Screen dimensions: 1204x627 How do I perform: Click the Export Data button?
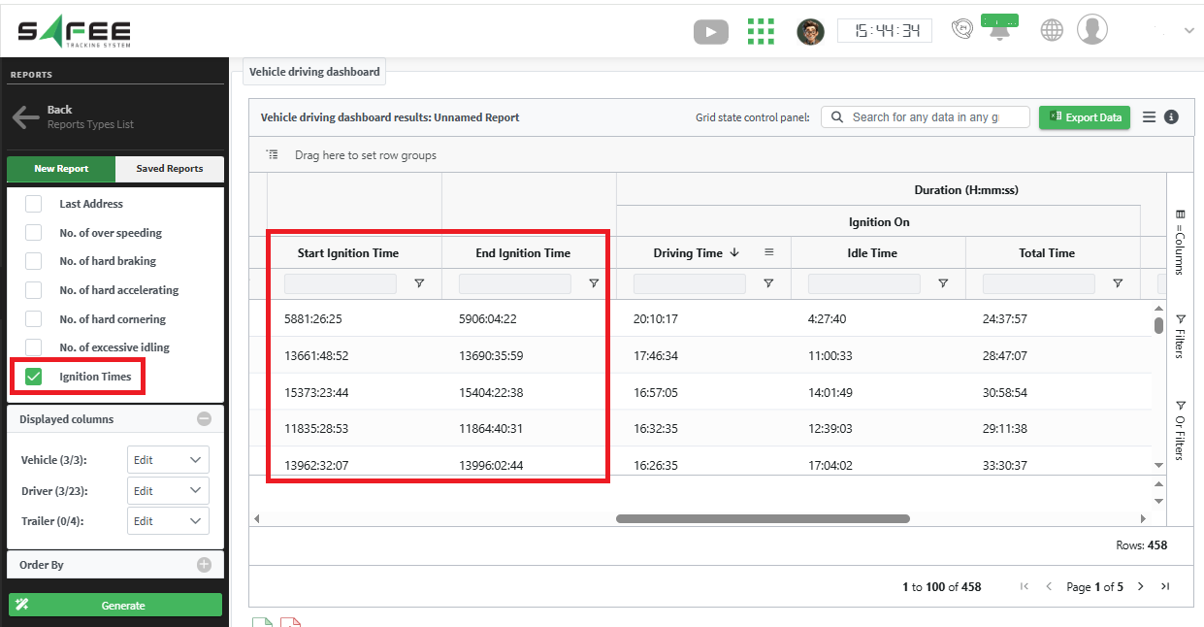pyautogui.click(x=1085, y=117)
